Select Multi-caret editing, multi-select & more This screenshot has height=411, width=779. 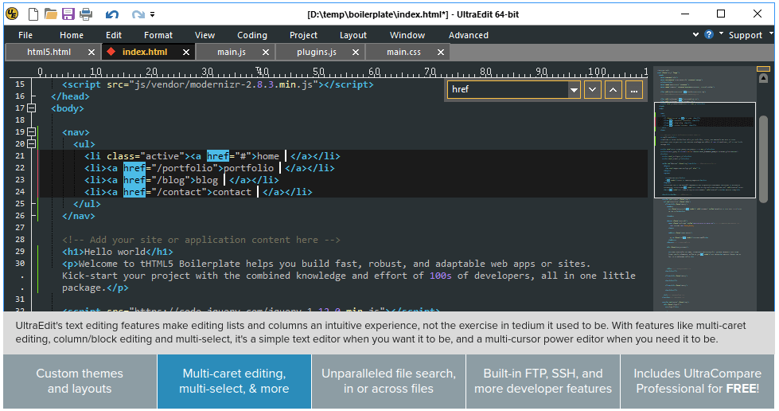(x=234, y=382)
